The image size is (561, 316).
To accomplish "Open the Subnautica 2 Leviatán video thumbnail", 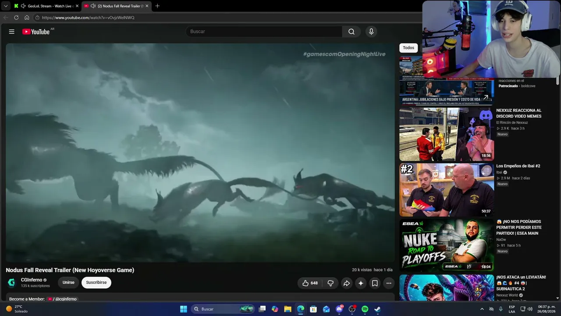I will pos(447,288).
